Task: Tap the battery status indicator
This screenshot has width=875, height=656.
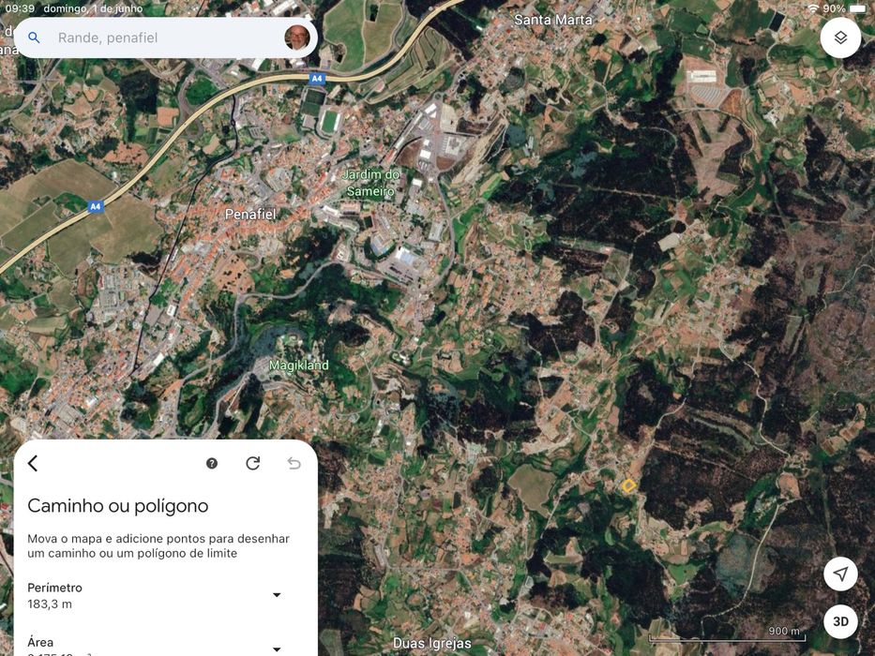Action: coord(857,9)
